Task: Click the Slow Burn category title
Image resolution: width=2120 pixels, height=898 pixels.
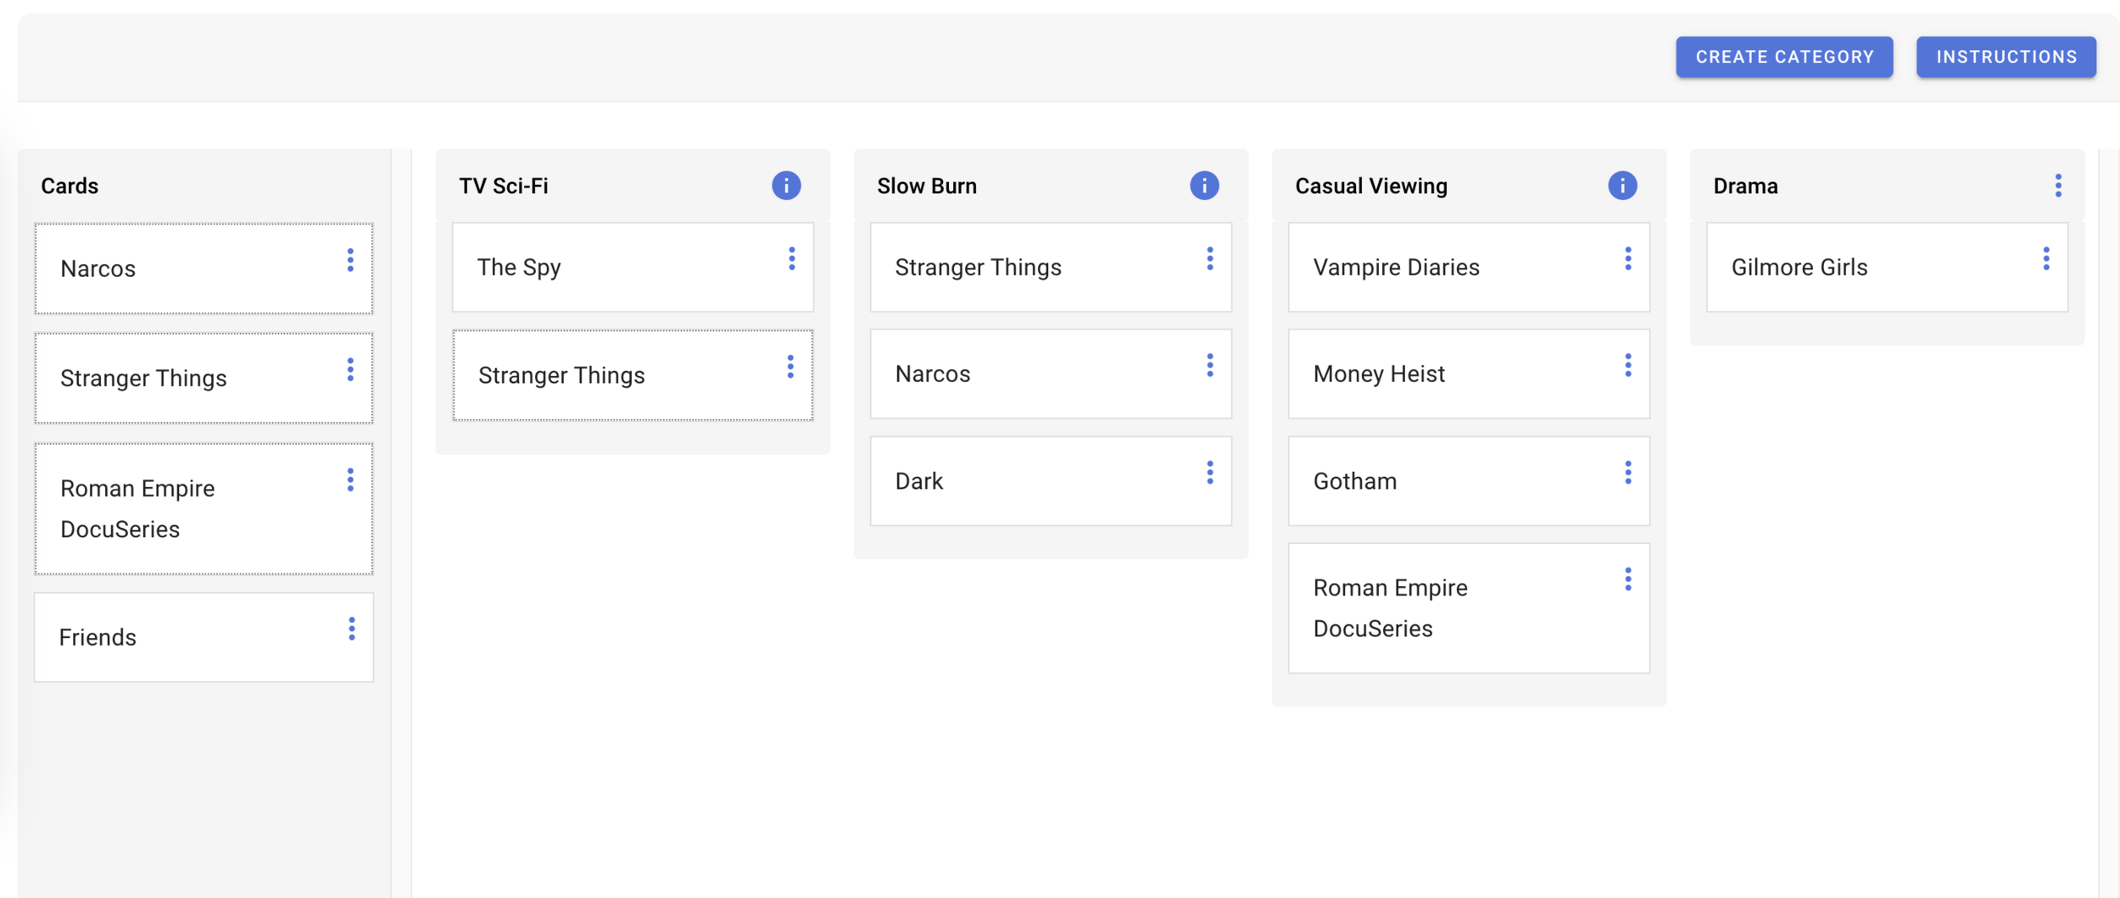Action: click(927, 186)
